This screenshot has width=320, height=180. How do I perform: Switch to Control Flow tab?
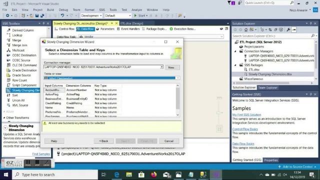64,29
